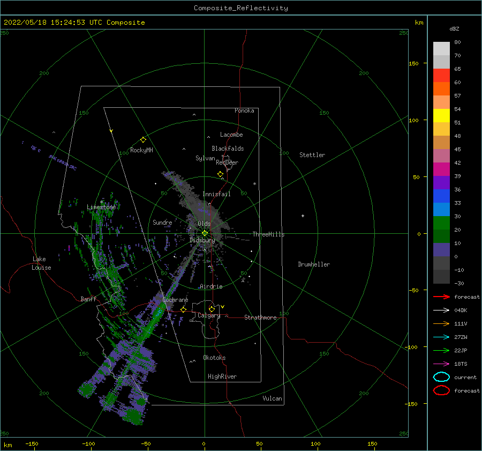Click the 150 tick on right km axis

pos(413,63)
